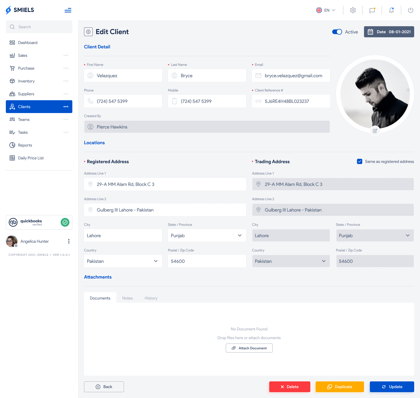Click the Email input field
The image size is (420, 398).
click(291, 75)
